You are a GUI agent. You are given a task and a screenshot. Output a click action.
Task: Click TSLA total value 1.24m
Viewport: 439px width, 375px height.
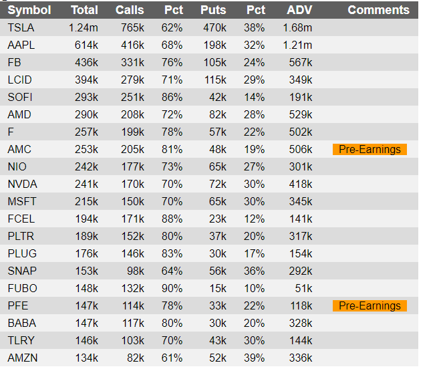(84, 27)
